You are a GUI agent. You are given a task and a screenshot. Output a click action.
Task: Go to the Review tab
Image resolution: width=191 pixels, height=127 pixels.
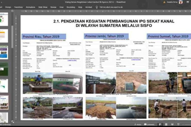click(53, 7)
